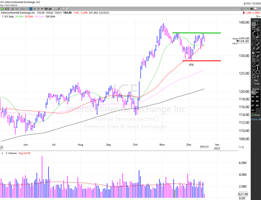Select the pitchfork drawing tool
Screen dimensions: 261x200
[254, 48]
